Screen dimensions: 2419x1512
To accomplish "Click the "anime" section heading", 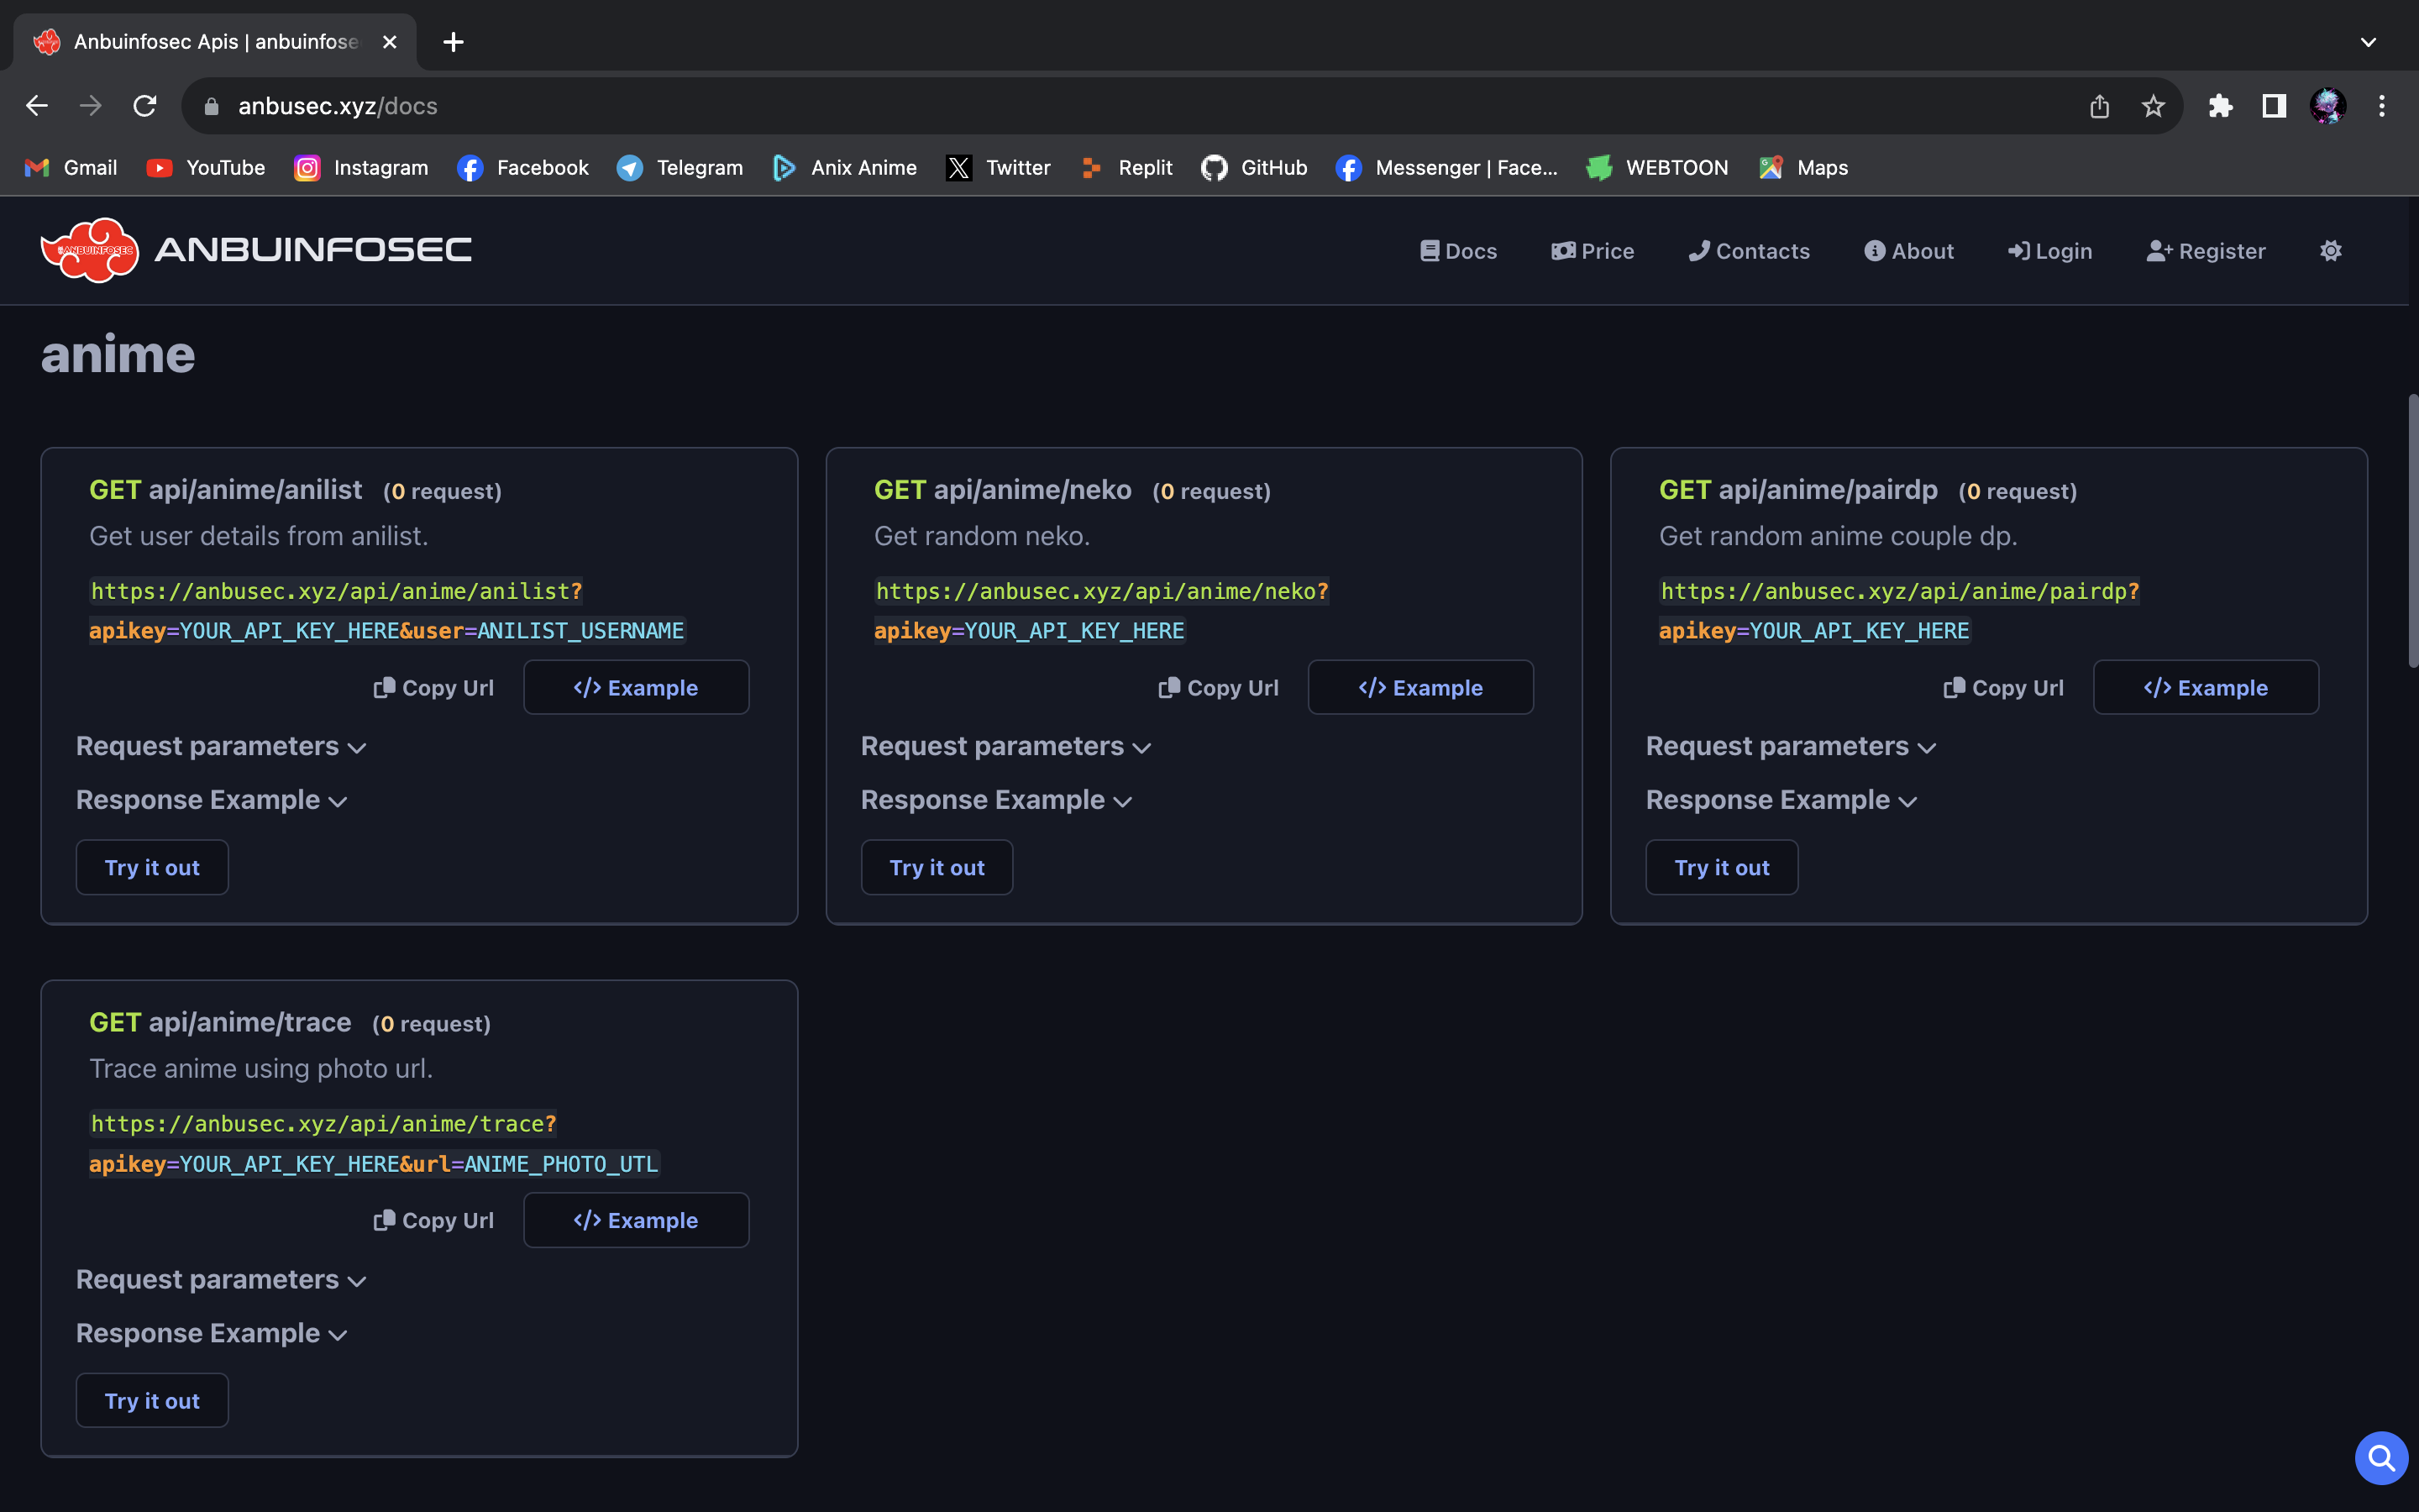I will click(118, 355).
